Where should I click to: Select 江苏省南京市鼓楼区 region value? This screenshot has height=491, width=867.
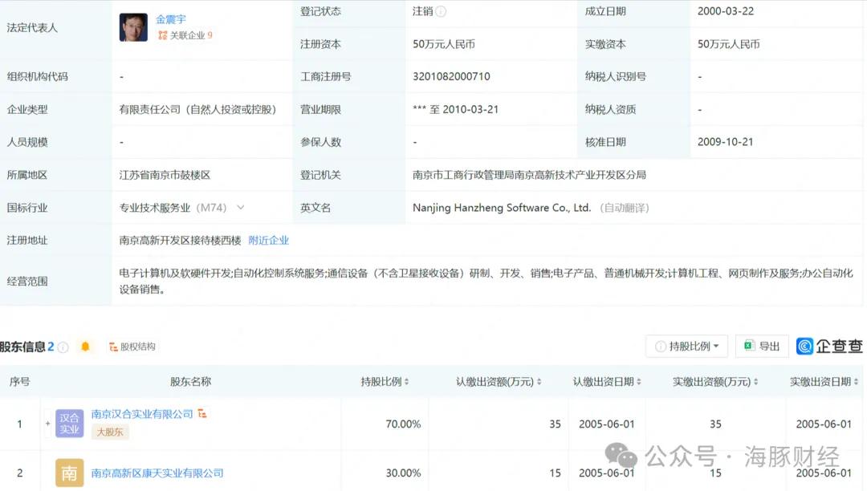point(165,175)
